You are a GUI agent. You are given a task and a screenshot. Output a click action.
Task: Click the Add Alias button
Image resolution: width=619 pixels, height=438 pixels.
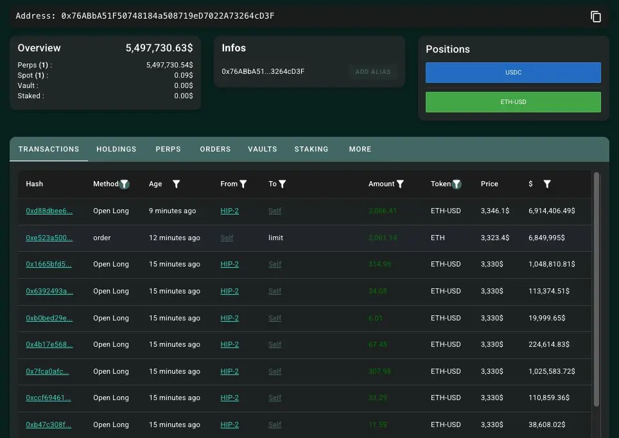coord(372,72)
